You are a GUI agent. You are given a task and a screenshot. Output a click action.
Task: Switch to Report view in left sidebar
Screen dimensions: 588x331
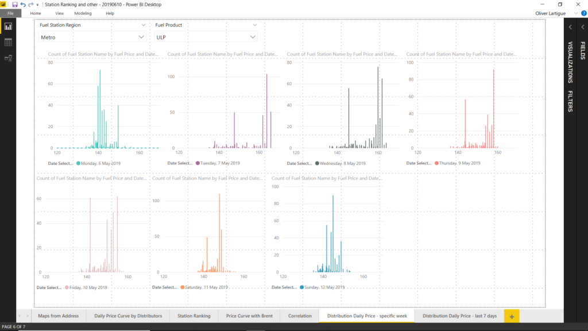pyautogui.click(x=8, y=26)
